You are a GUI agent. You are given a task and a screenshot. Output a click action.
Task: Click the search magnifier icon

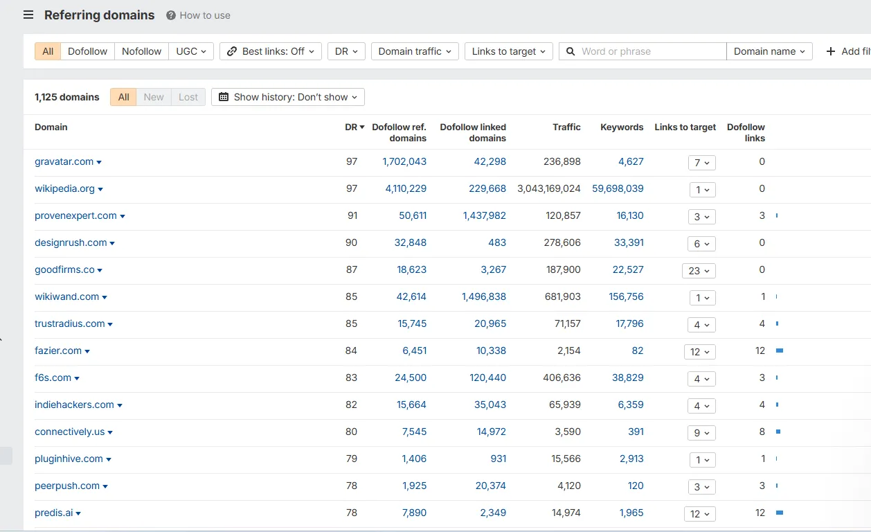[x=571, y=51]
